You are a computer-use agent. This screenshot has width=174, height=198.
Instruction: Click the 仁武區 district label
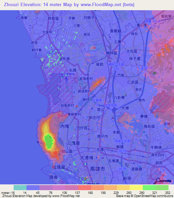[133, 82]
